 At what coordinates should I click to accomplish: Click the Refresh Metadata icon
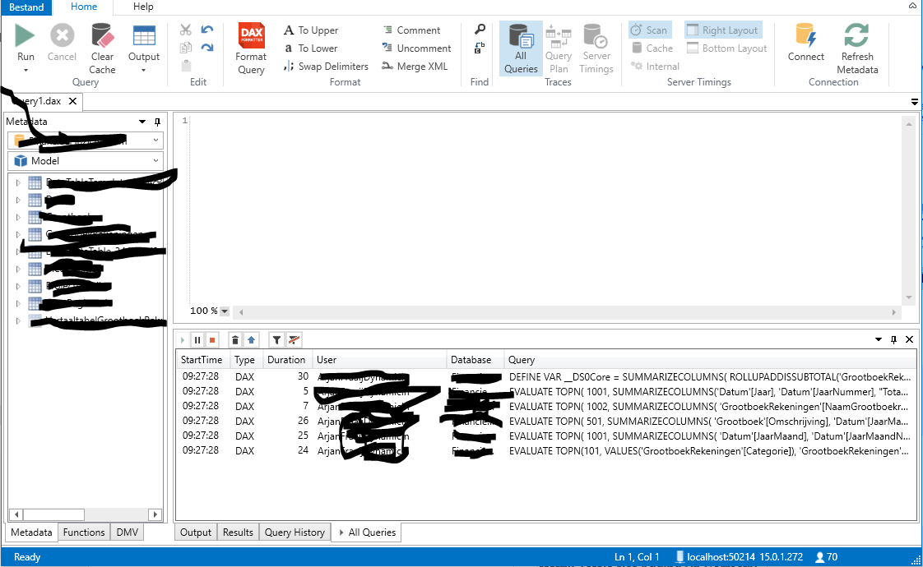[x=856, y=37]
